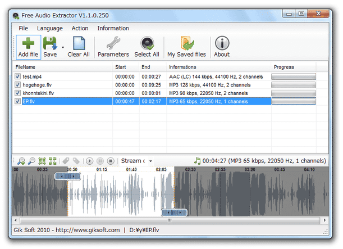The width and height of the screenshot is (343, 249).
Task: Click the End column header
Action: pos(153,67)
